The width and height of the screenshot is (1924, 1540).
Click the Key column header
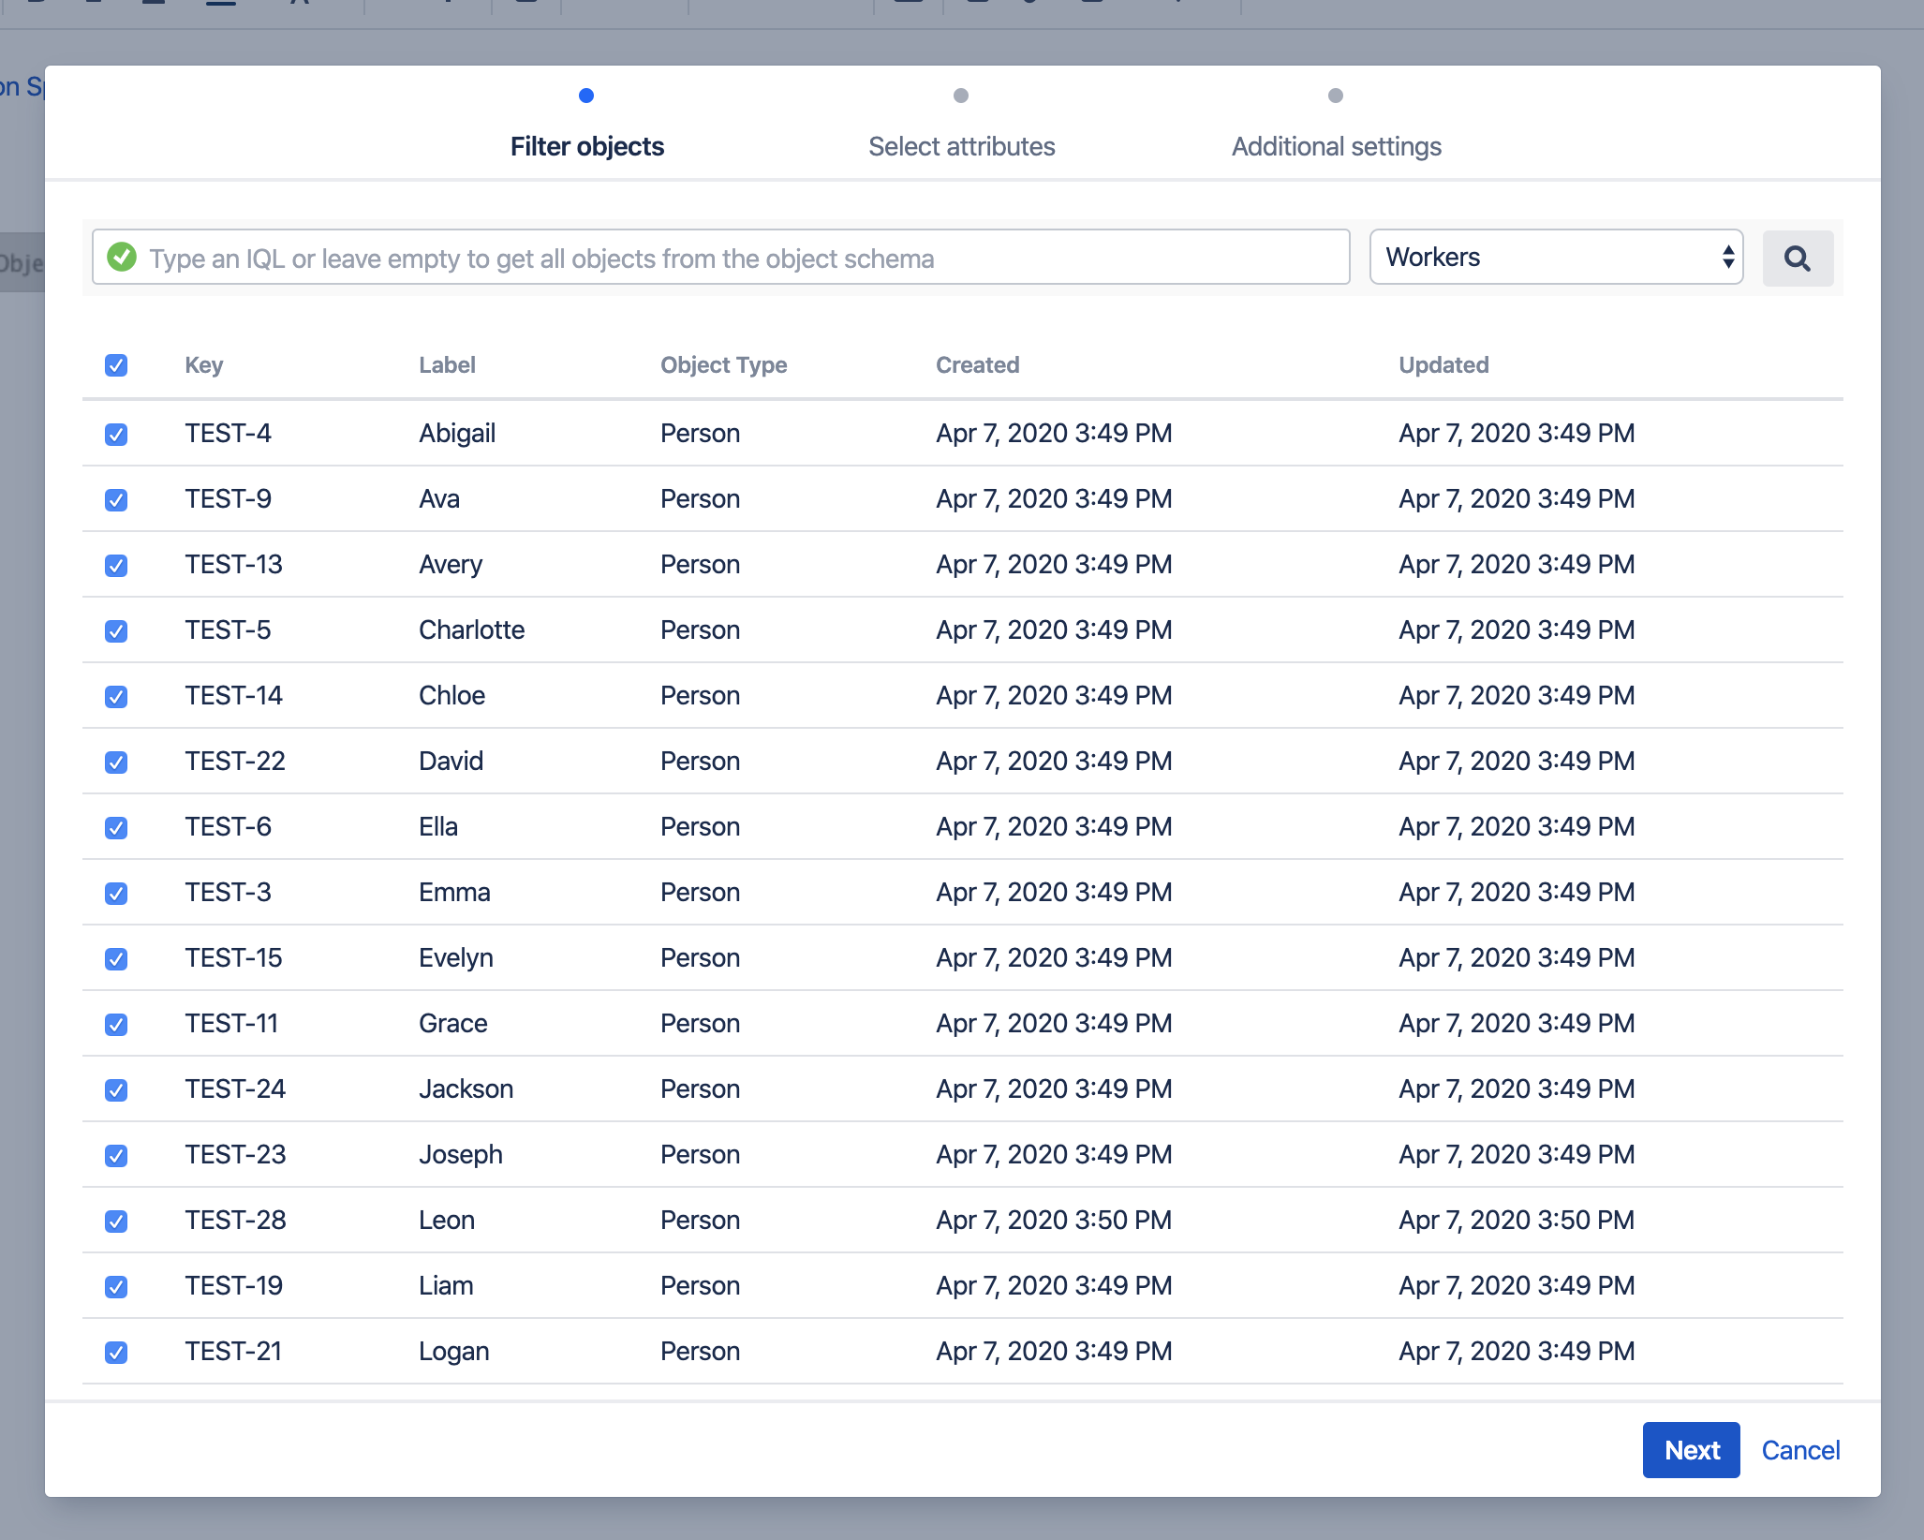[203, 365]
